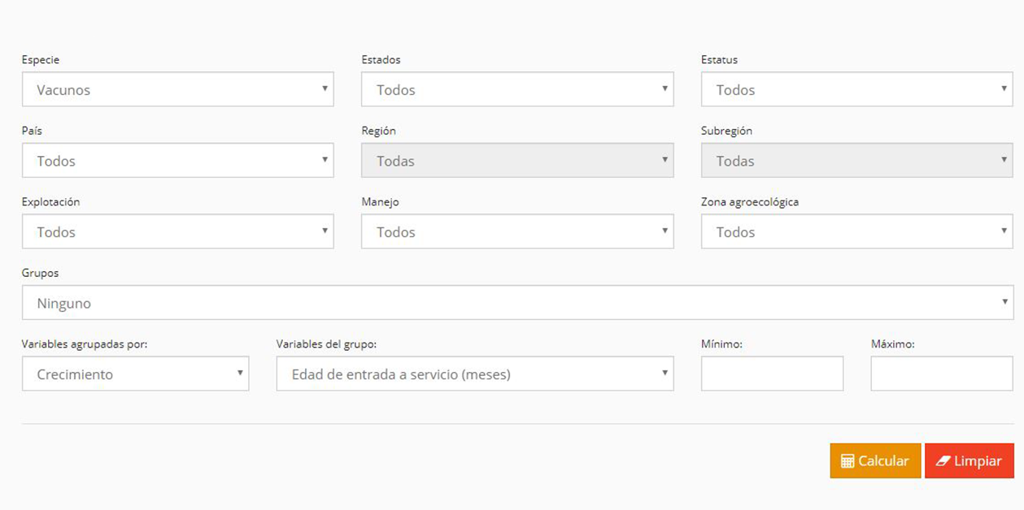The width and height of the screenshot is (1024, 510).
Task: Click the 'Variables del grupo:' label
Action: coord(326,344)
